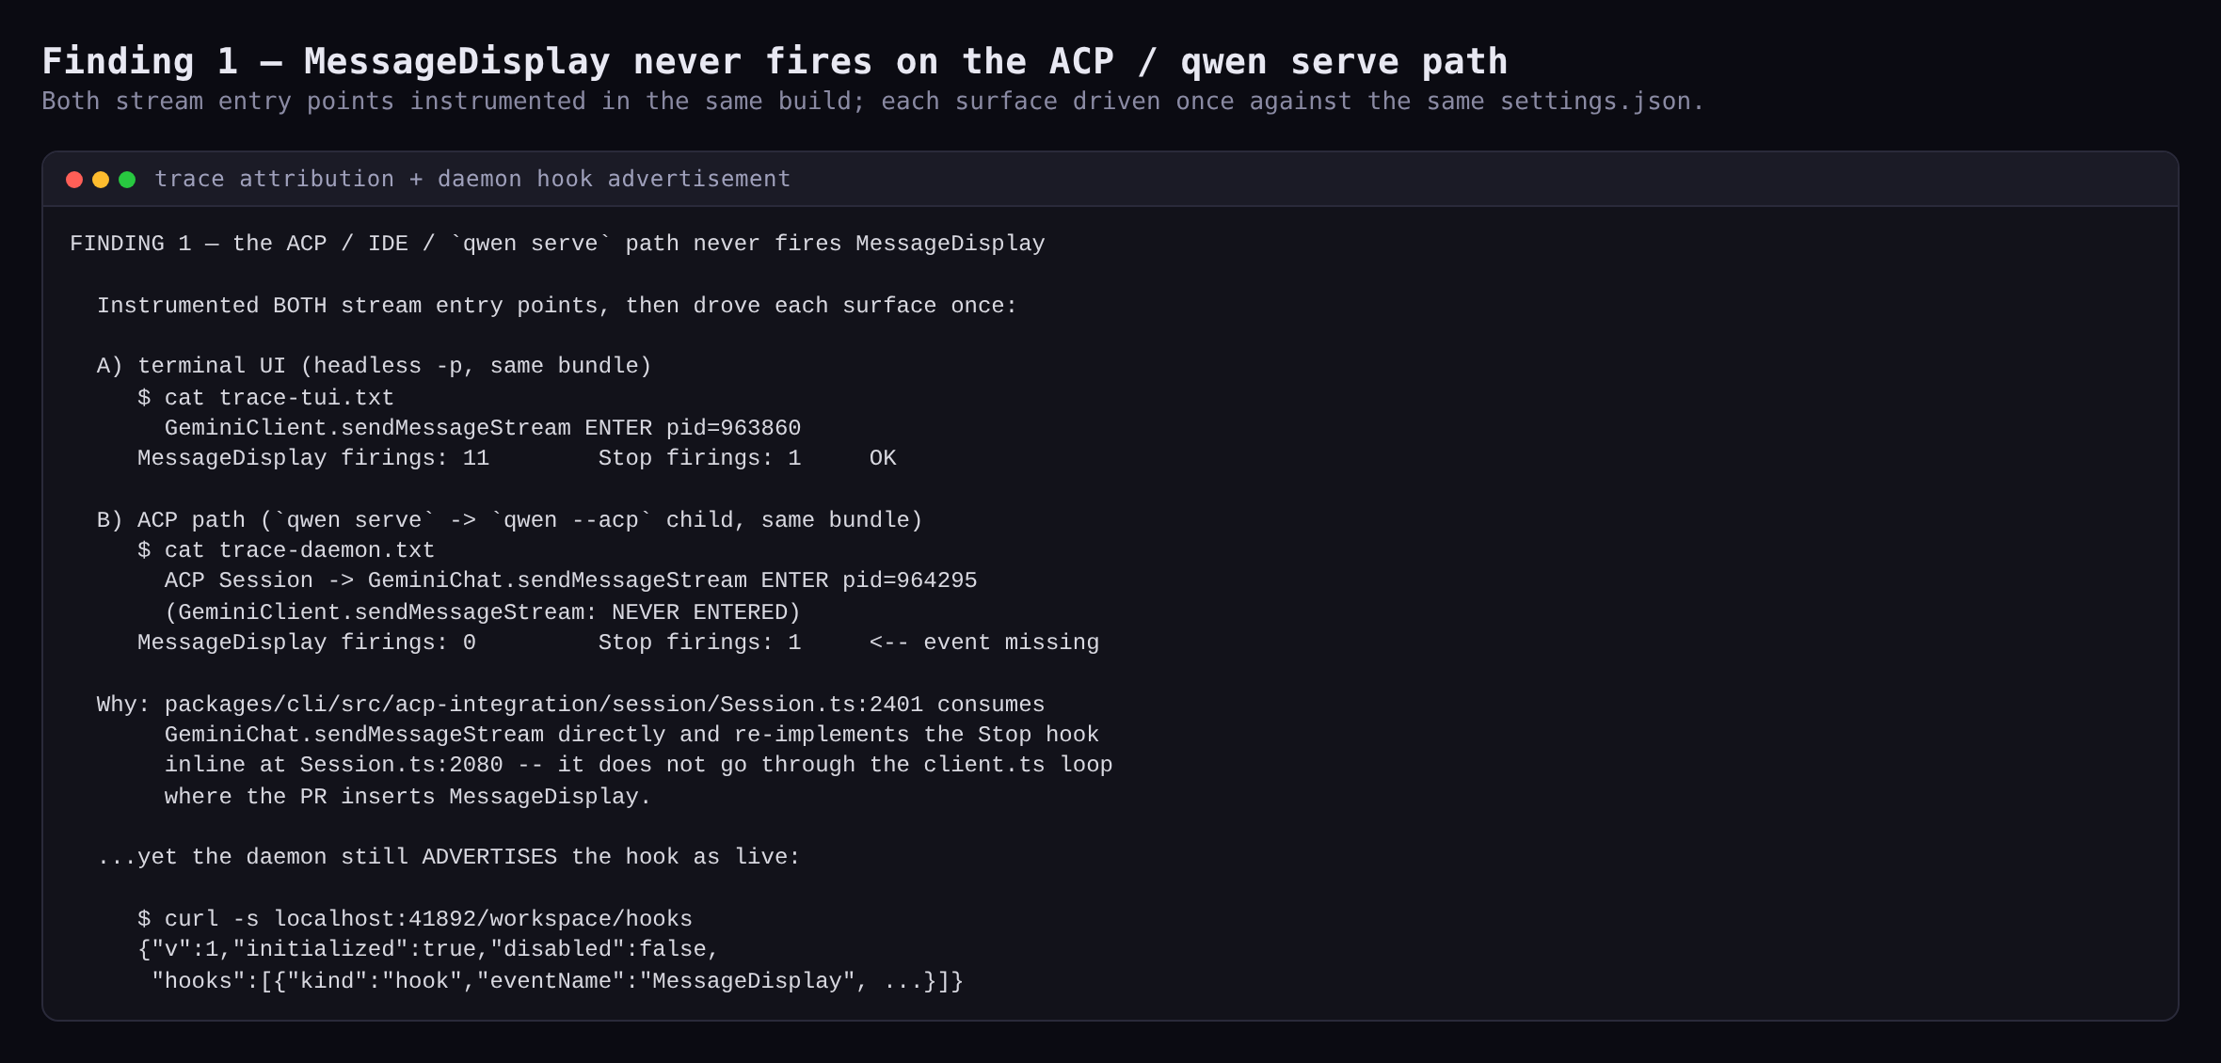Click the 'MessageDisplay firings: 0' result

tap(307, 643)
